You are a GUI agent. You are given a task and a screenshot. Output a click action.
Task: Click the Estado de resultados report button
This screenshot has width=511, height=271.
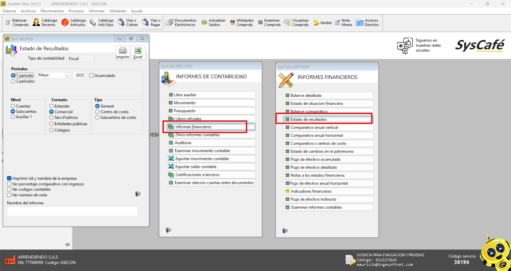click(x=328, y=119)
